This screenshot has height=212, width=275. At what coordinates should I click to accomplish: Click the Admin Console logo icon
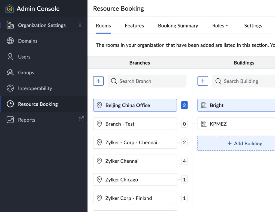[x=10, y=9]
